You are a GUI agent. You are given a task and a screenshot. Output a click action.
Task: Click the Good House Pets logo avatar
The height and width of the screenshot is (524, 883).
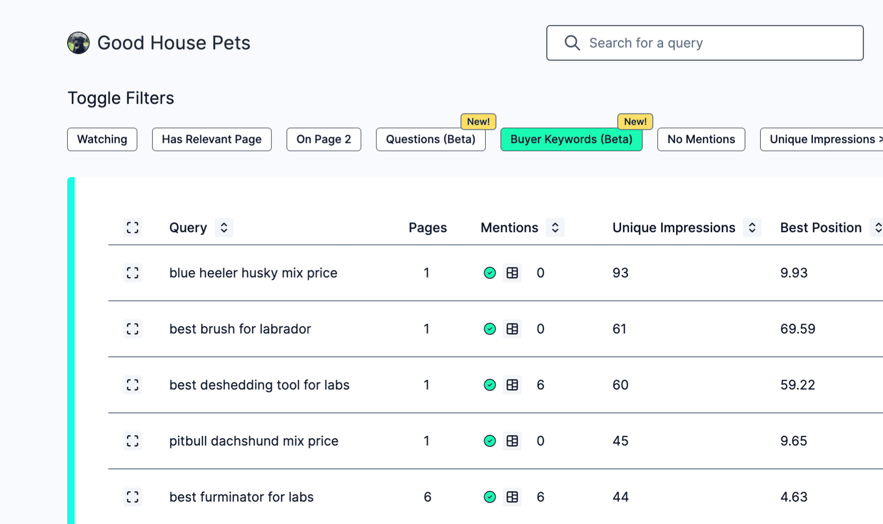pos(78,43)
